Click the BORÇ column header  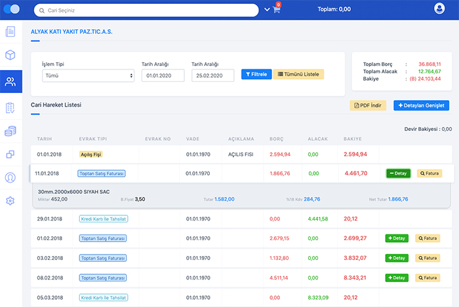[x=276, y=139]
